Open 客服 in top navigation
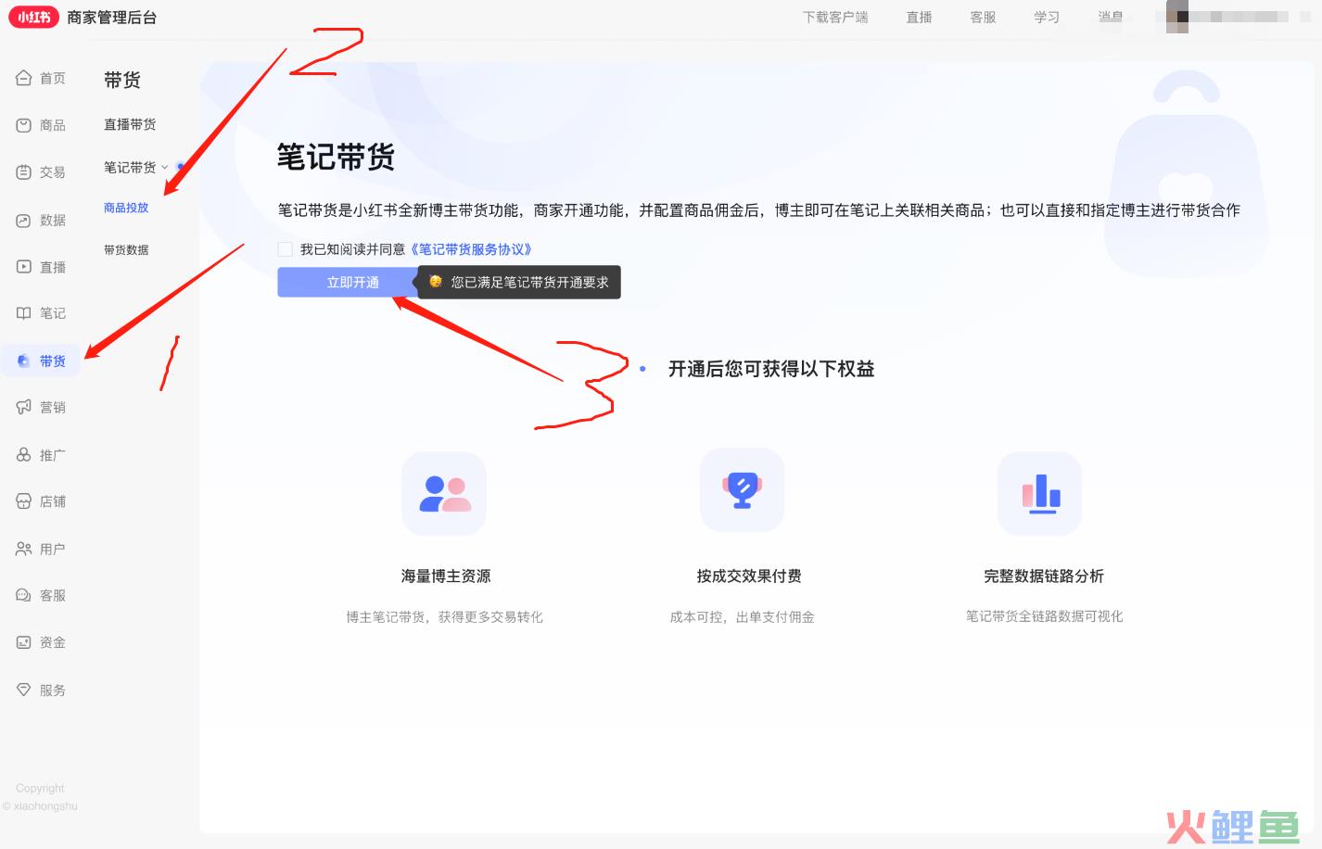Viewport: 1322px width, 849px height. [983, 17]
